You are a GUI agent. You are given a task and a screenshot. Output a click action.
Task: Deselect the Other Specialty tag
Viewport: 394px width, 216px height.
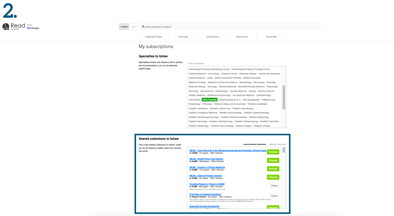[209, 100]
